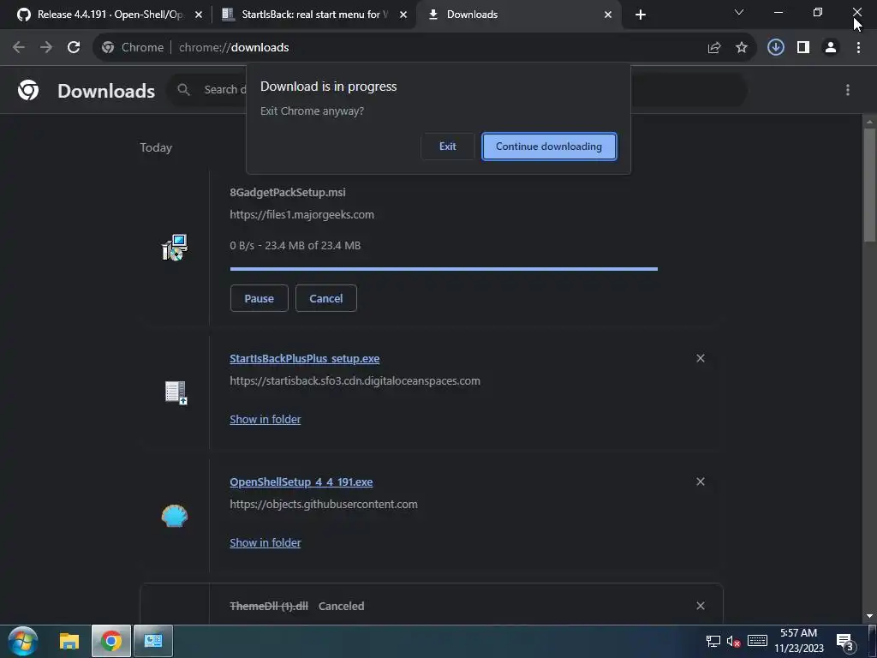
Task: Share this page icon
Action: [714, 48]
